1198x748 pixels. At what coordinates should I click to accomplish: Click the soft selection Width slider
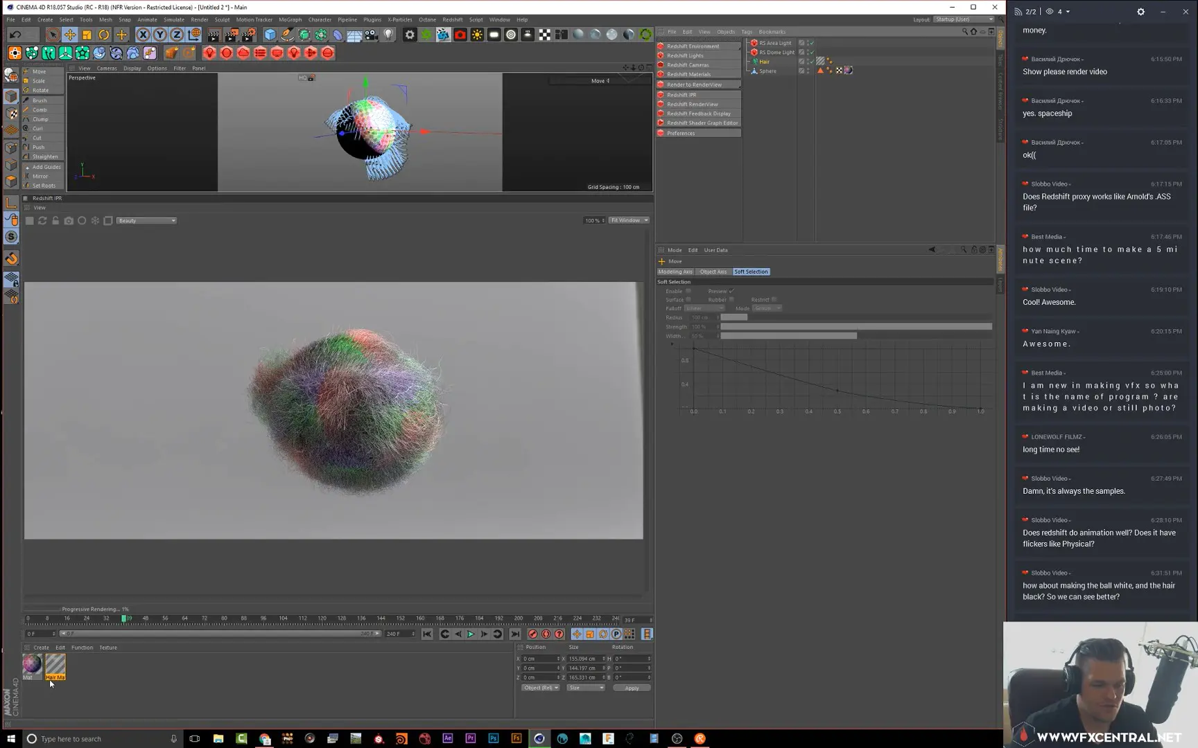[x=856, y=336]
